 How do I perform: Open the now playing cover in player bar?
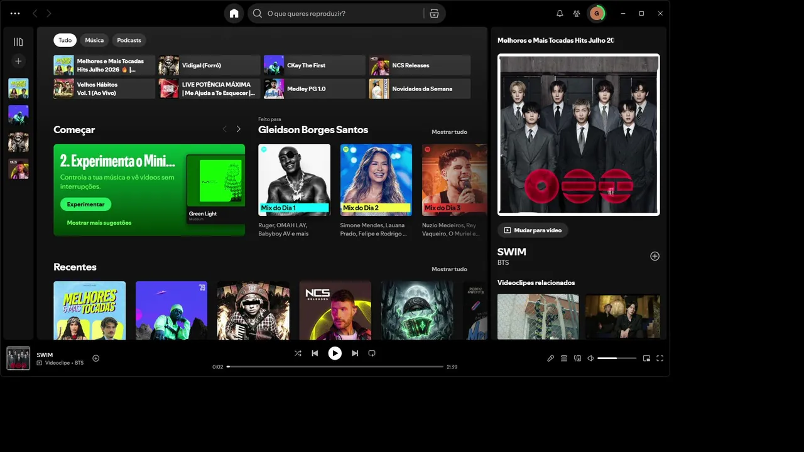pyautogui.click(x=18, y=358)
